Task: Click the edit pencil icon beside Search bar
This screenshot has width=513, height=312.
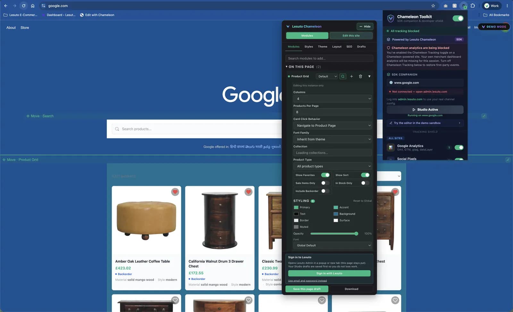Action: tap(484, 116)
